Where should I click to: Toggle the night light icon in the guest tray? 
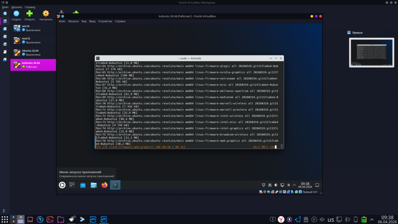tap(288, 185)
